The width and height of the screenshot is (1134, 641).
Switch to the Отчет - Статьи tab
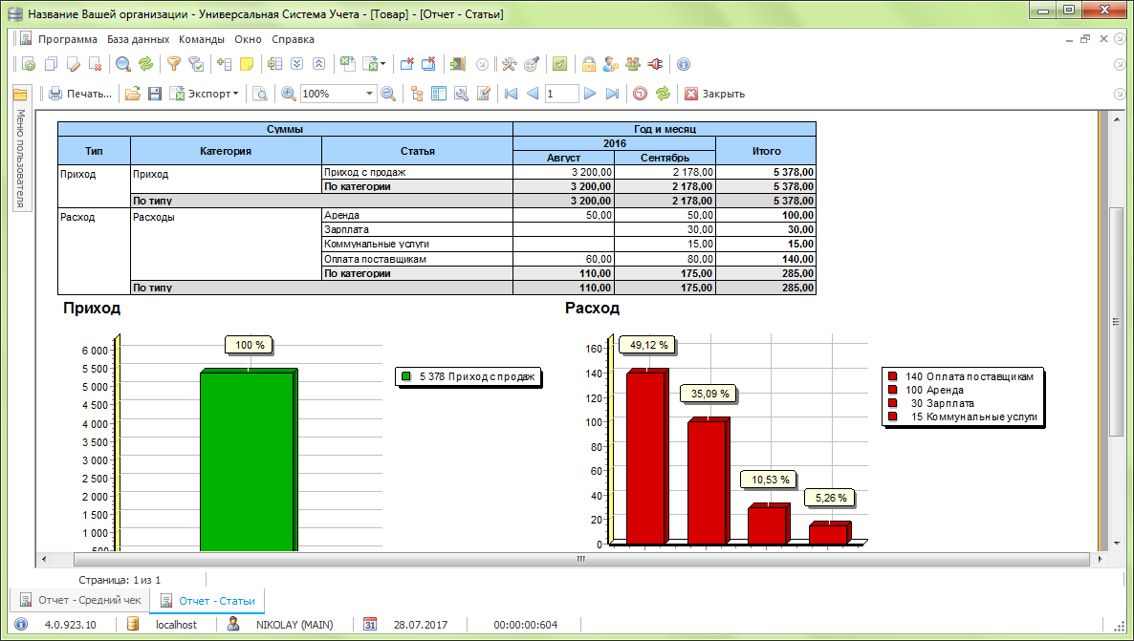(x=207, y=600)
